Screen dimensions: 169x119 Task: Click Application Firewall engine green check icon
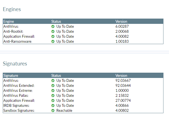click(x=53, y=36)
